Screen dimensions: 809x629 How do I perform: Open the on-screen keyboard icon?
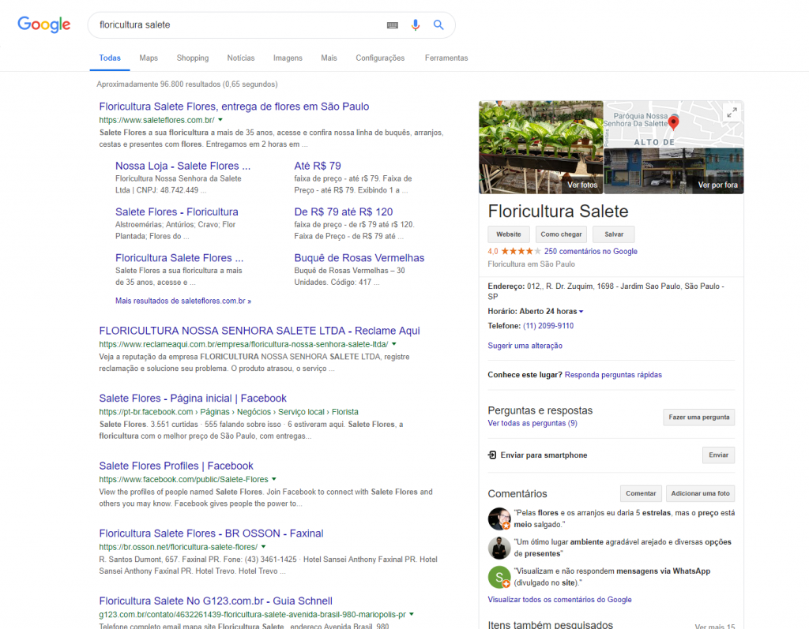[393, 24]
